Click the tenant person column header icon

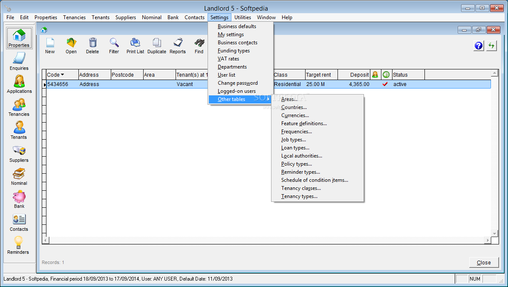pos(375,75)
